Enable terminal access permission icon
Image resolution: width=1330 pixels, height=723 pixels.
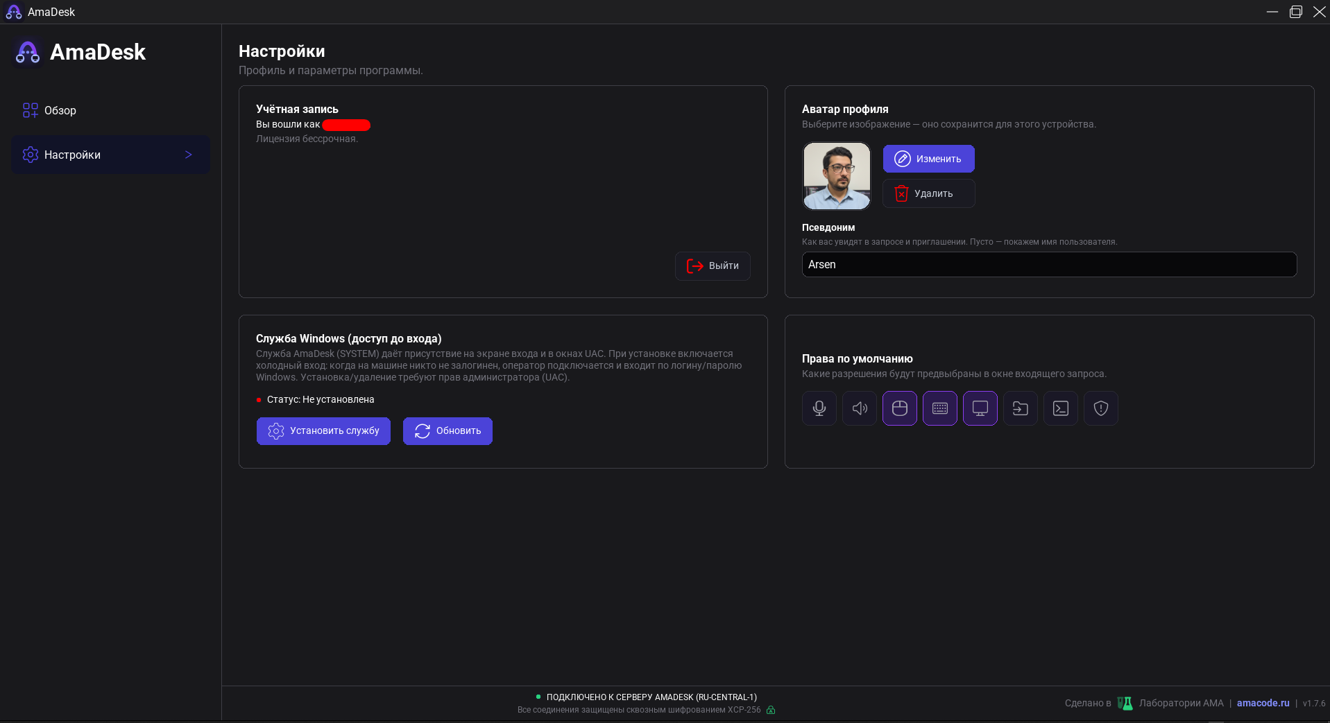[x=1061, y=408]
